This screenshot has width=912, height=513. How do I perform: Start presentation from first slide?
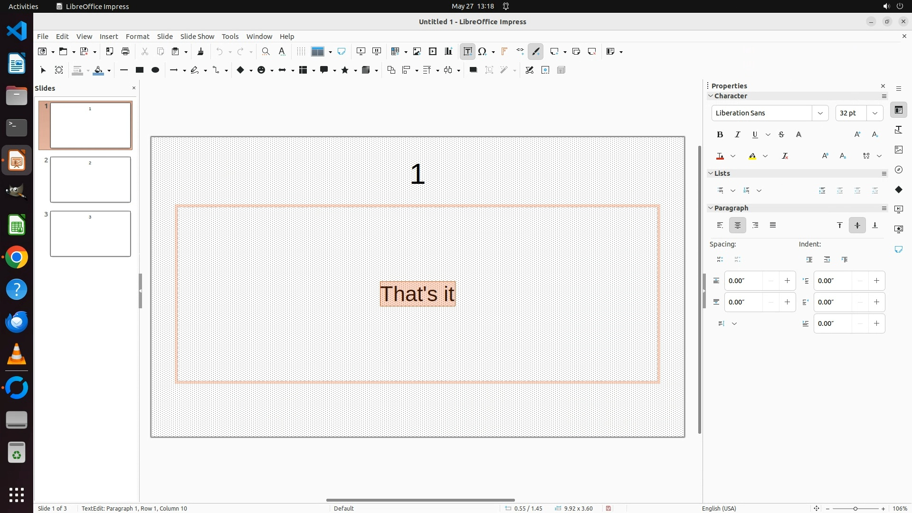(x=361, y=51)
